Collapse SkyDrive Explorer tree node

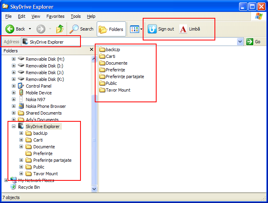13,126
